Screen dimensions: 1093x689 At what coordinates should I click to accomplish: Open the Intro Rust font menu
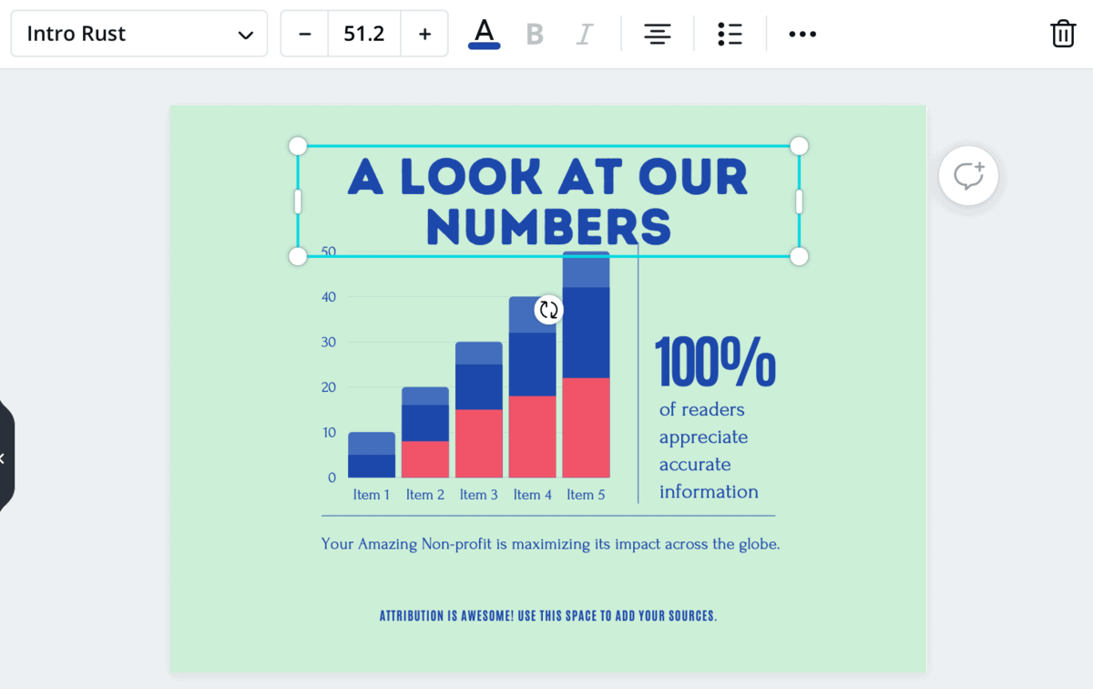tap(138, 33)
